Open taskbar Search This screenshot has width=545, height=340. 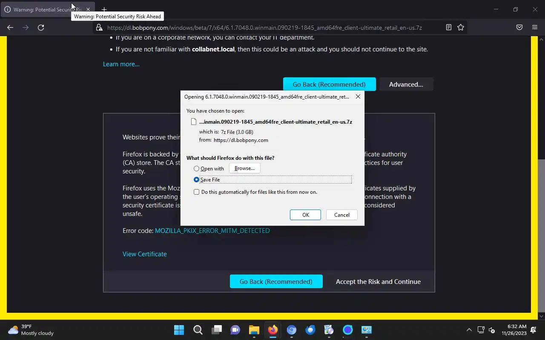[x=198, y=330]
